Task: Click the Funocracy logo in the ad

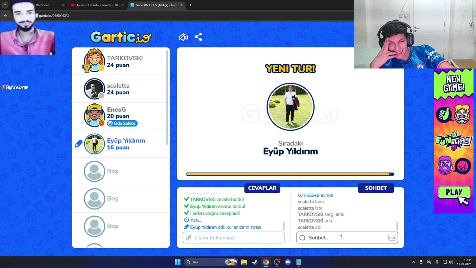Action: [x=454, y=141]
